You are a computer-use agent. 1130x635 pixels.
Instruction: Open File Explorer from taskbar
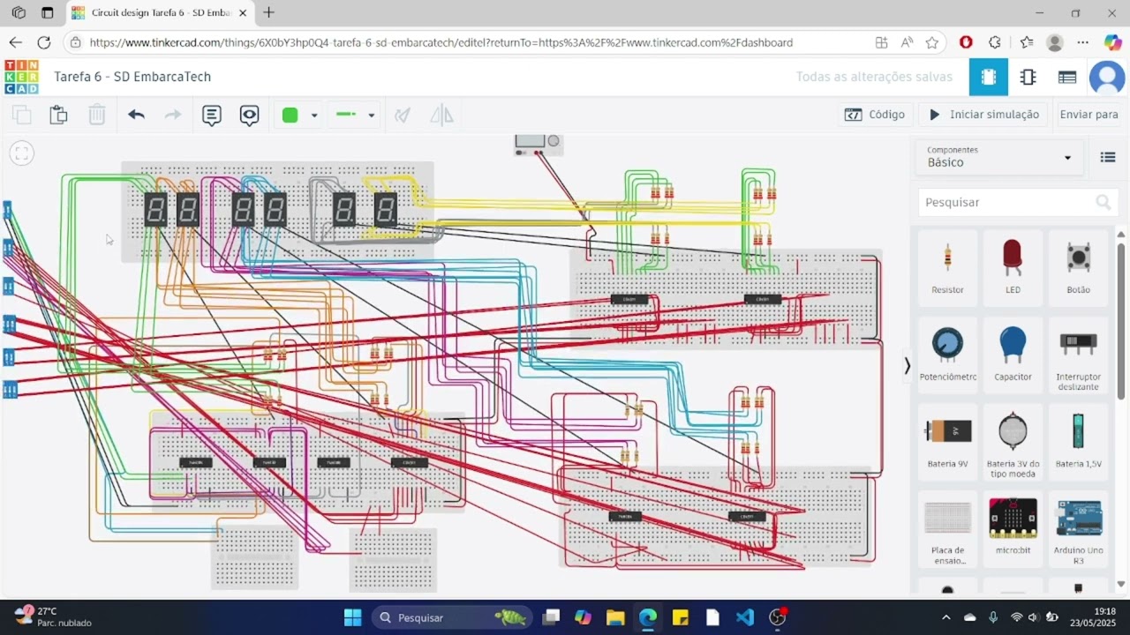click(x=615, y=617)
